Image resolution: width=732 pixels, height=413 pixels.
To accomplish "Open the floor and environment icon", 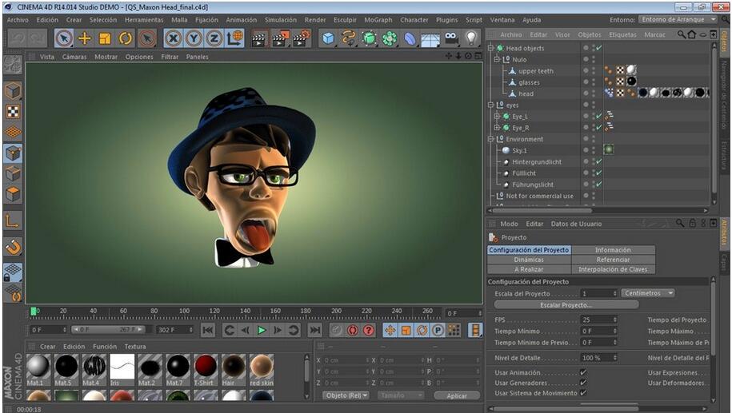I will tap(430, 39).
